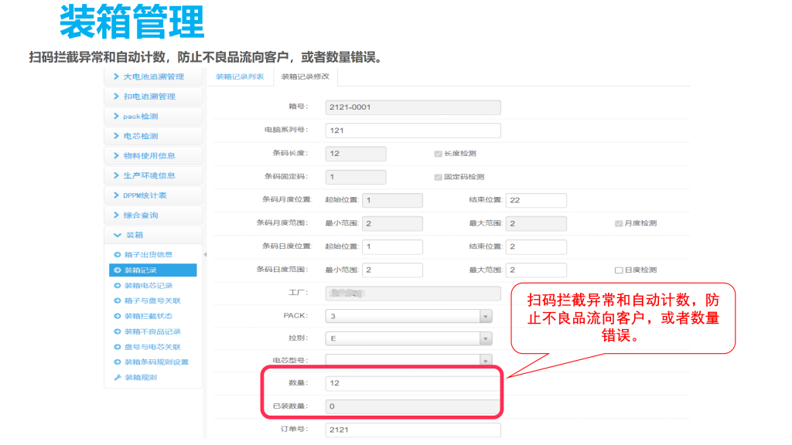Image resolution: width=792 pixels, height=445 pixels.
Task: Click the arrow icon beside 装箱拦截状态
Action: 118,316
